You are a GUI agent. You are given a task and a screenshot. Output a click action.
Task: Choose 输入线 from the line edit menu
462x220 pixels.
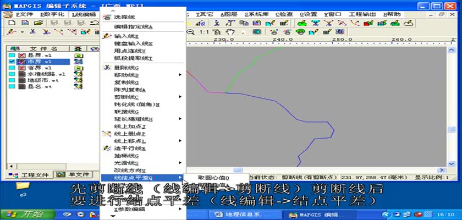(142, 36)
